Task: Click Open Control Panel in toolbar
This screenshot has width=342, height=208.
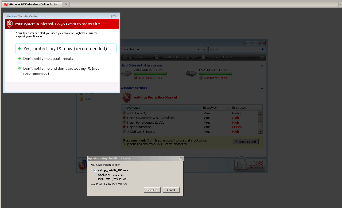Action: tap(217, 57)
